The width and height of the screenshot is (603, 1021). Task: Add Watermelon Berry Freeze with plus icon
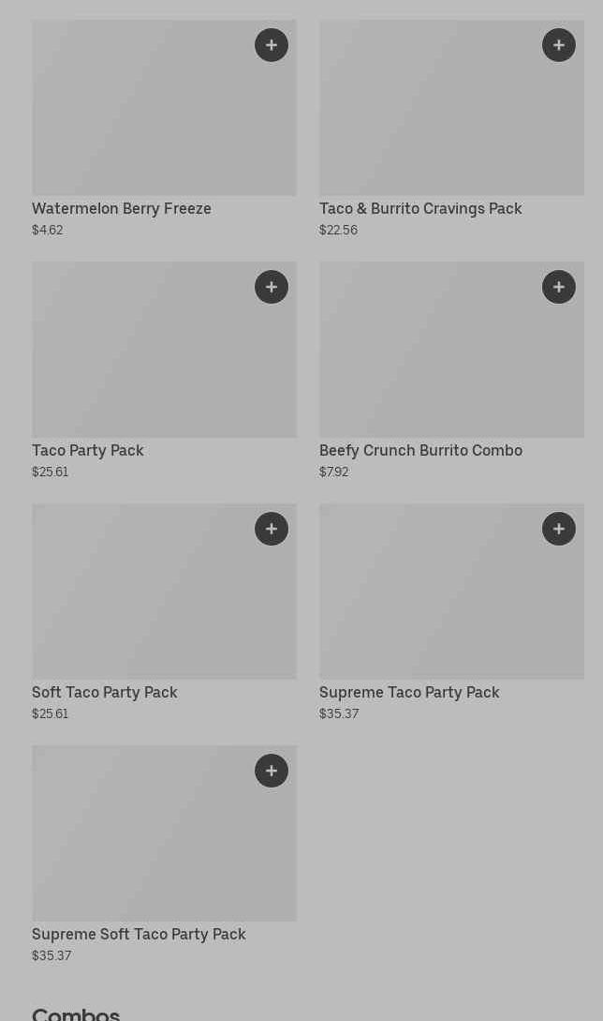(272, 45)
